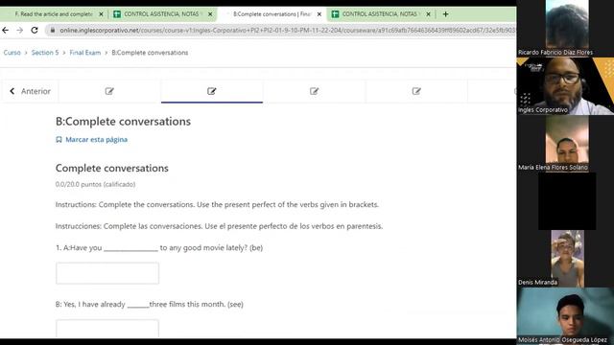Select the Ingles Corporativo video tile
614x345 pixels.
click(565, 86)
